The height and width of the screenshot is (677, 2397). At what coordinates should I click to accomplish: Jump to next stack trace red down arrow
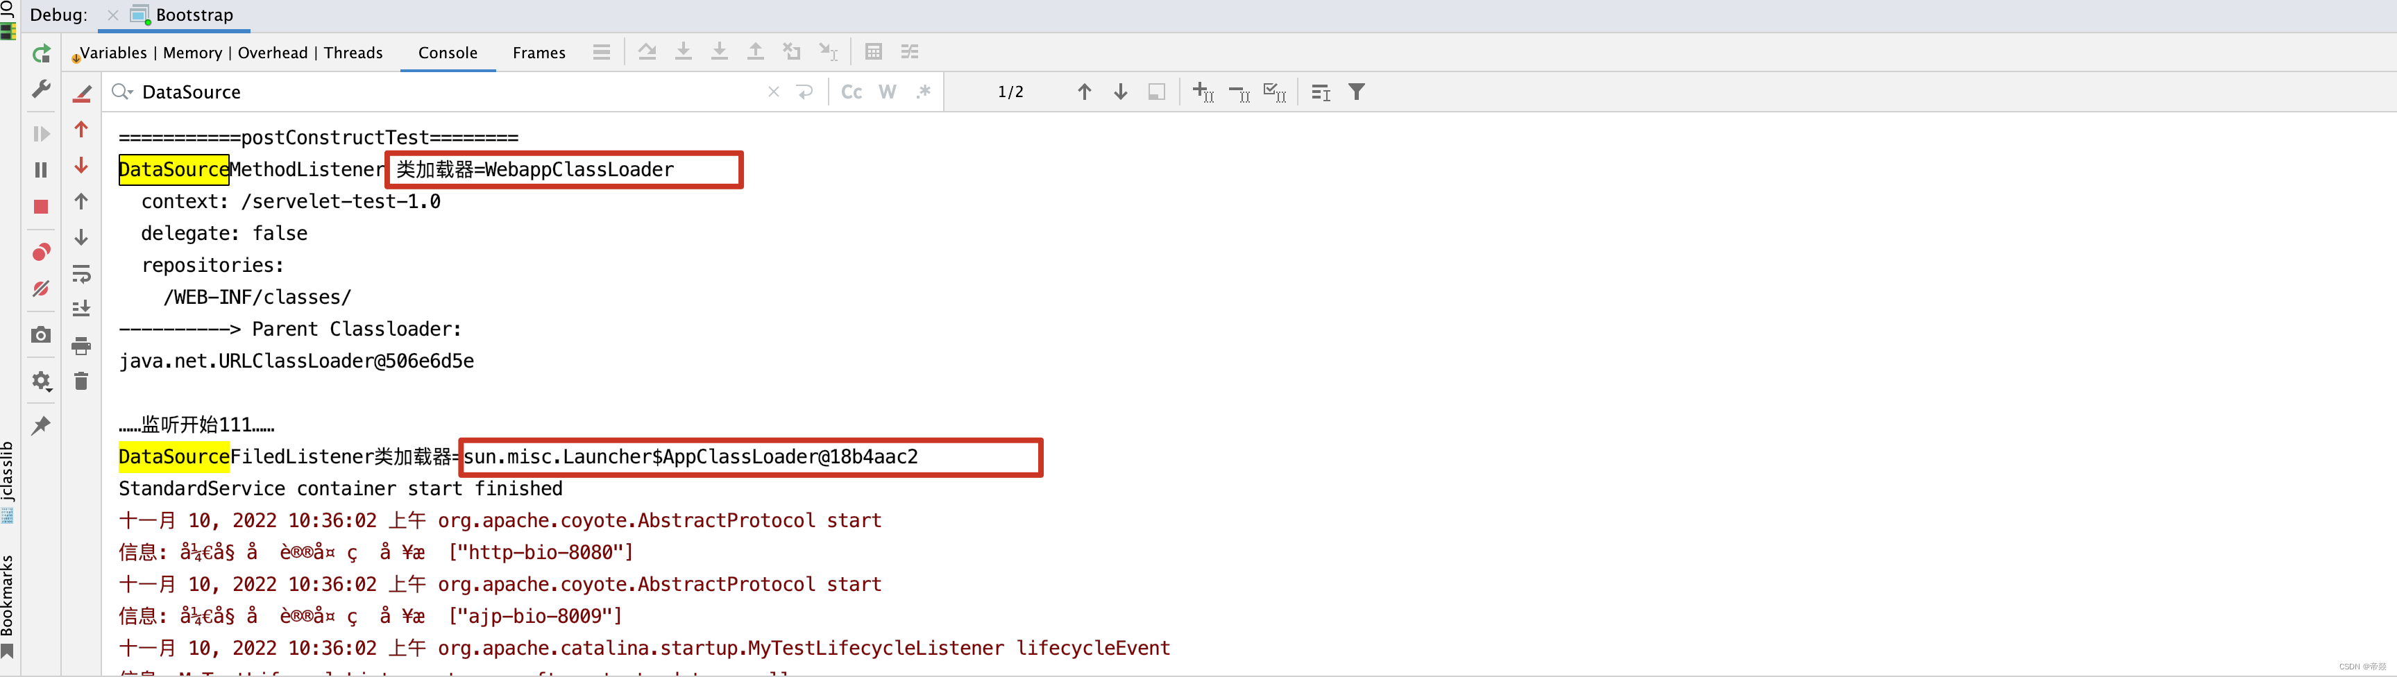pos(82,166)
